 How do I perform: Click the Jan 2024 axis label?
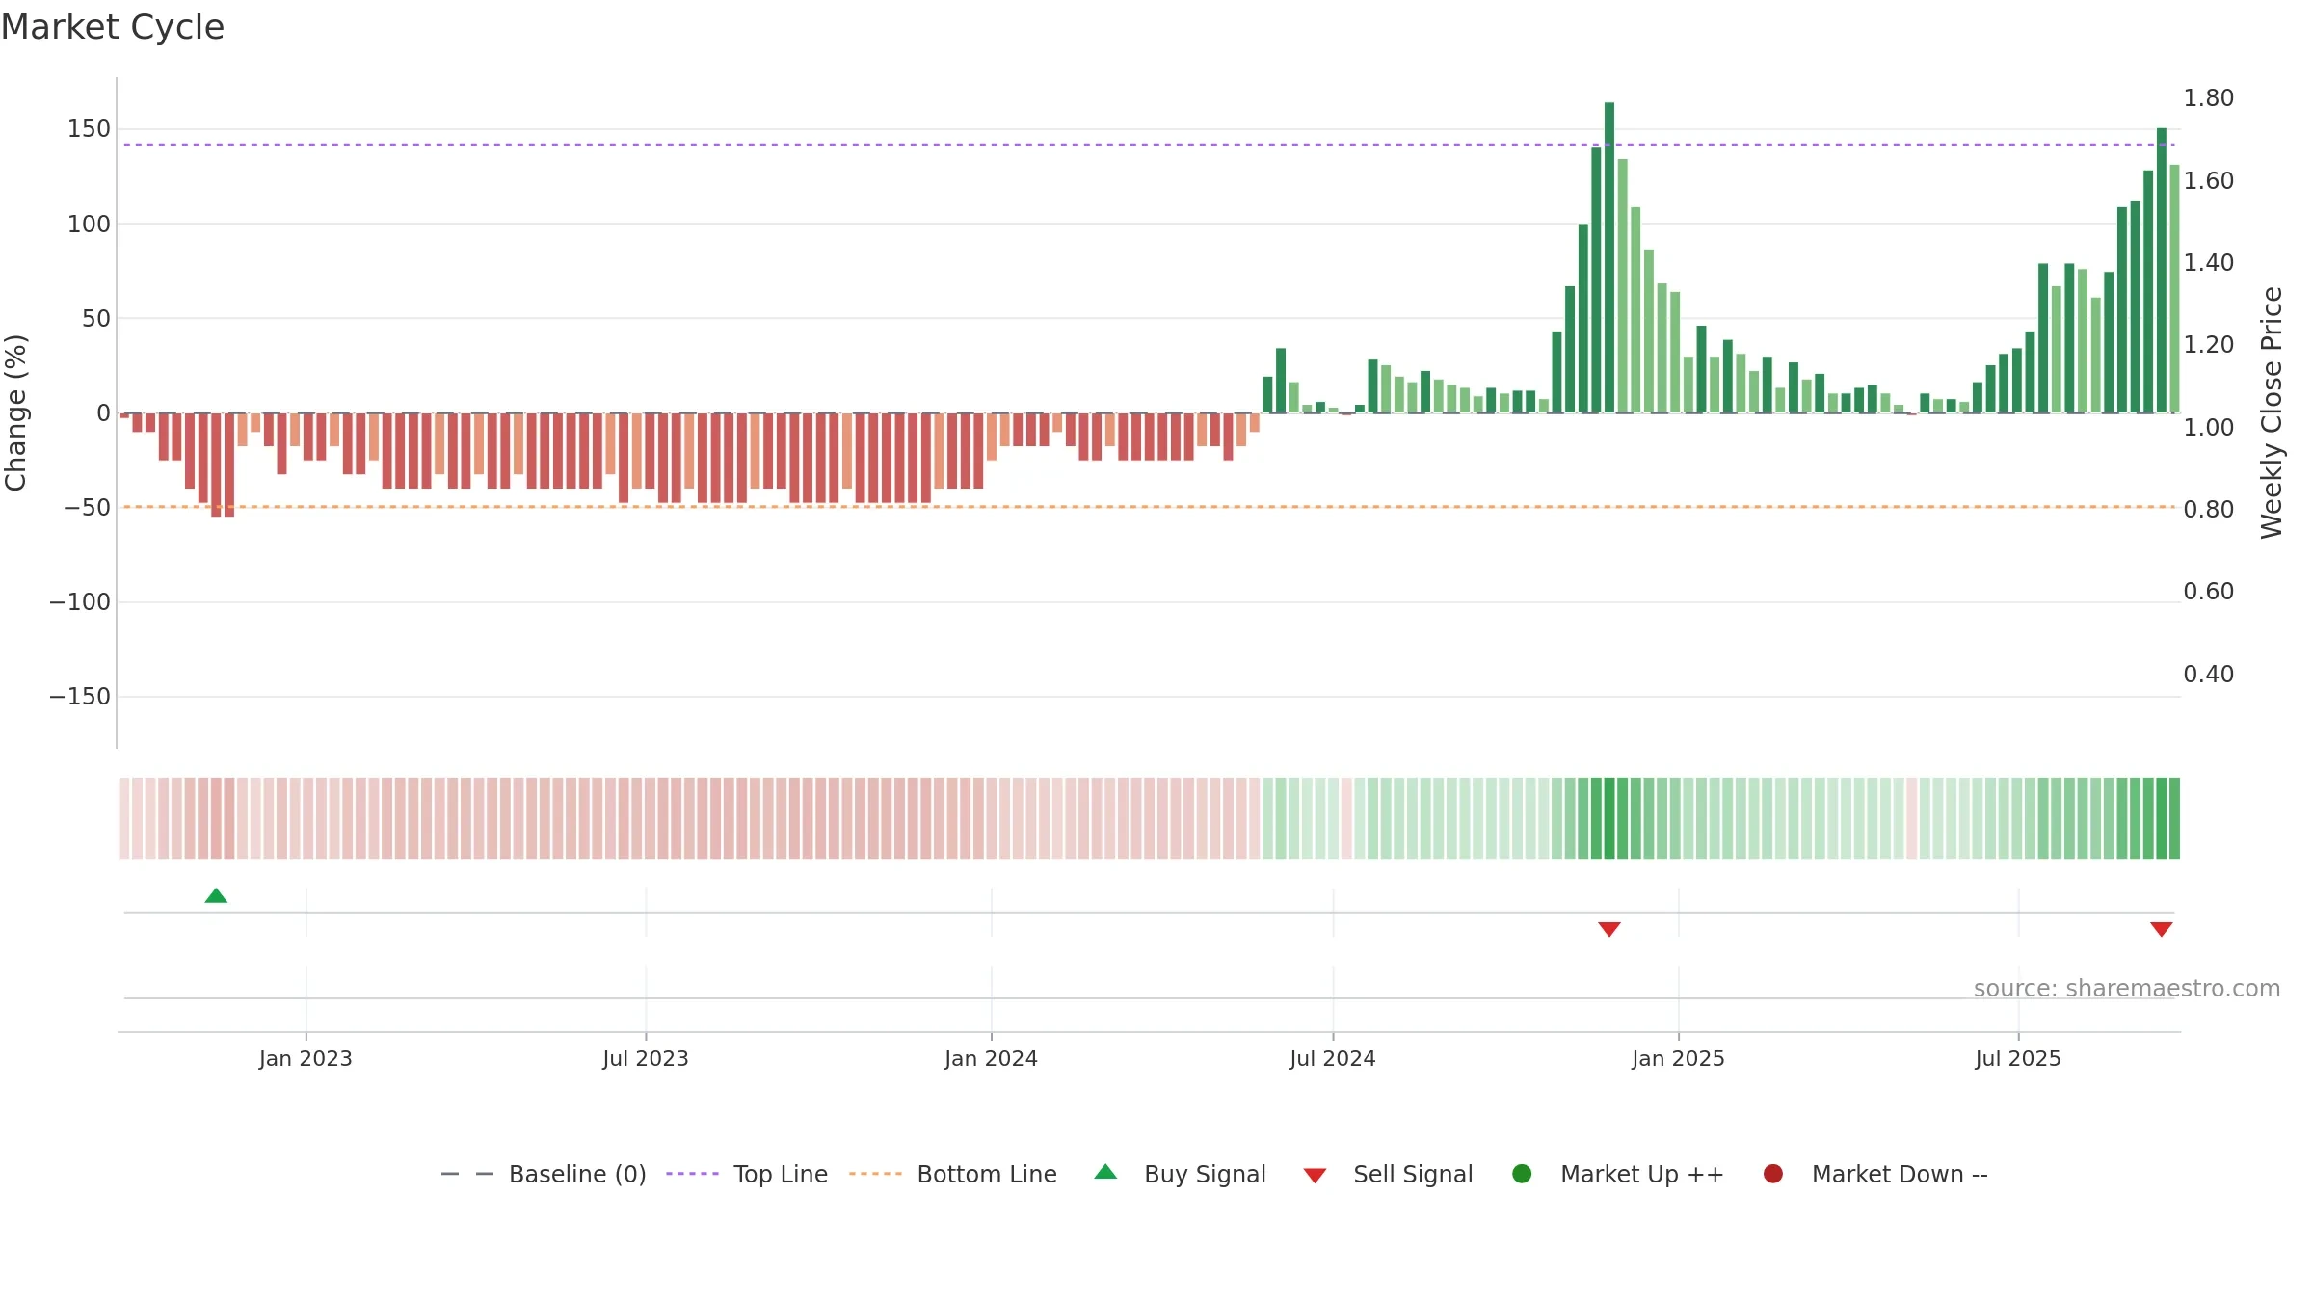pos(991,1059)
